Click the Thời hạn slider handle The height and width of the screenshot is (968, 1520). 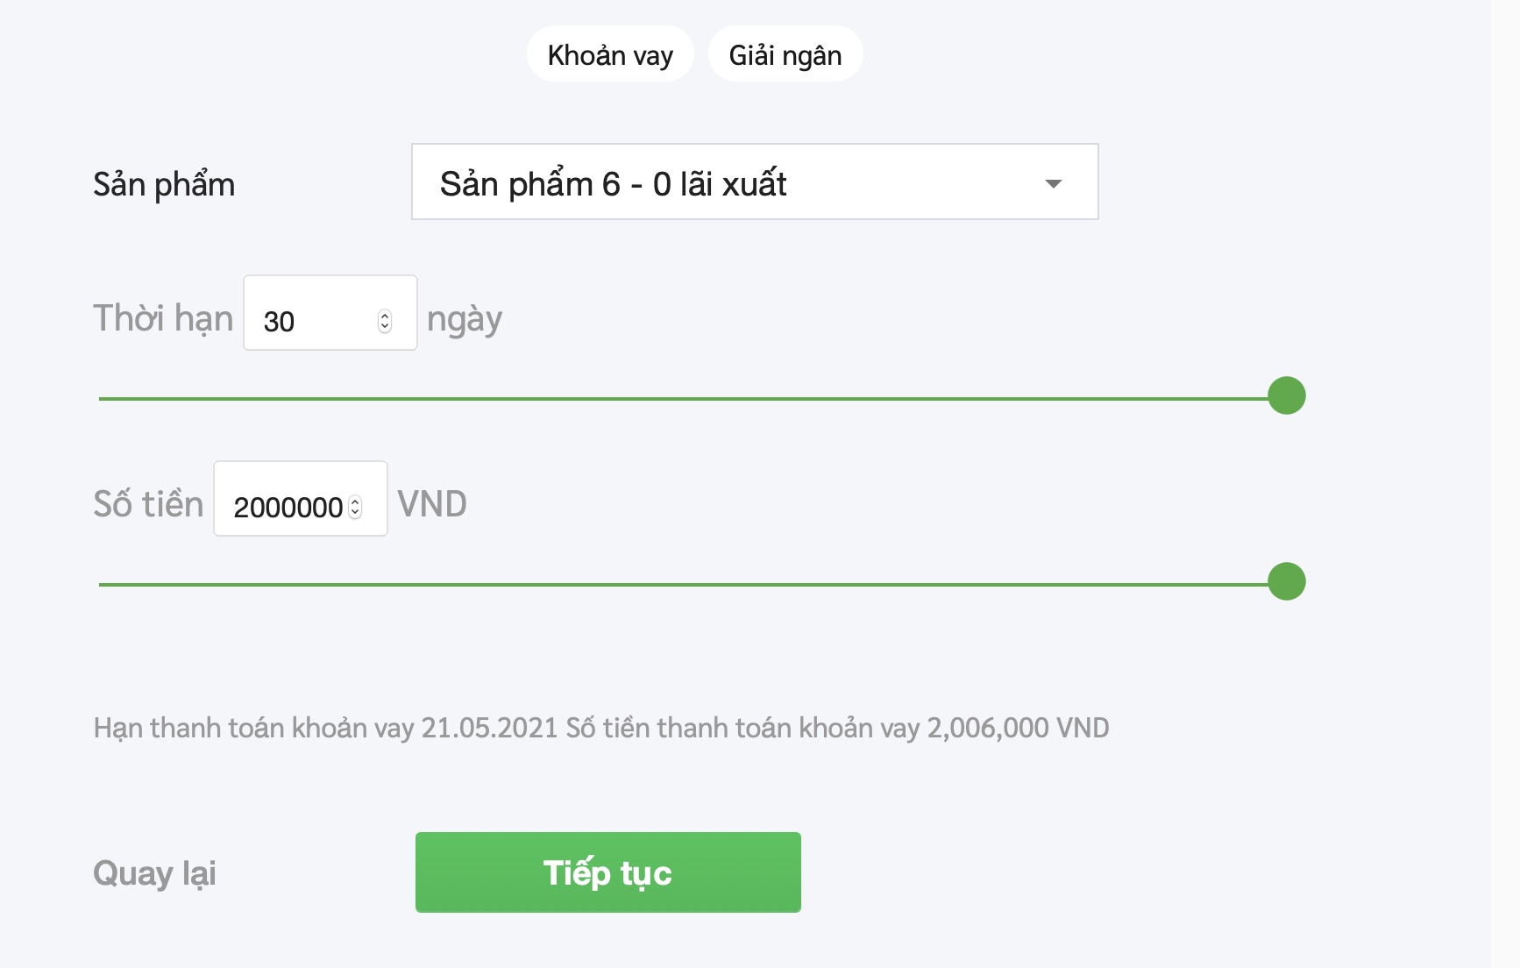(x=1286, y=396)
